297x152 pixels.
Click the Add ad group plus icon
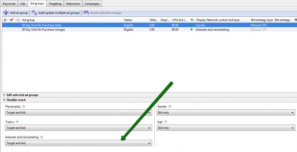[x=6, y=13]
